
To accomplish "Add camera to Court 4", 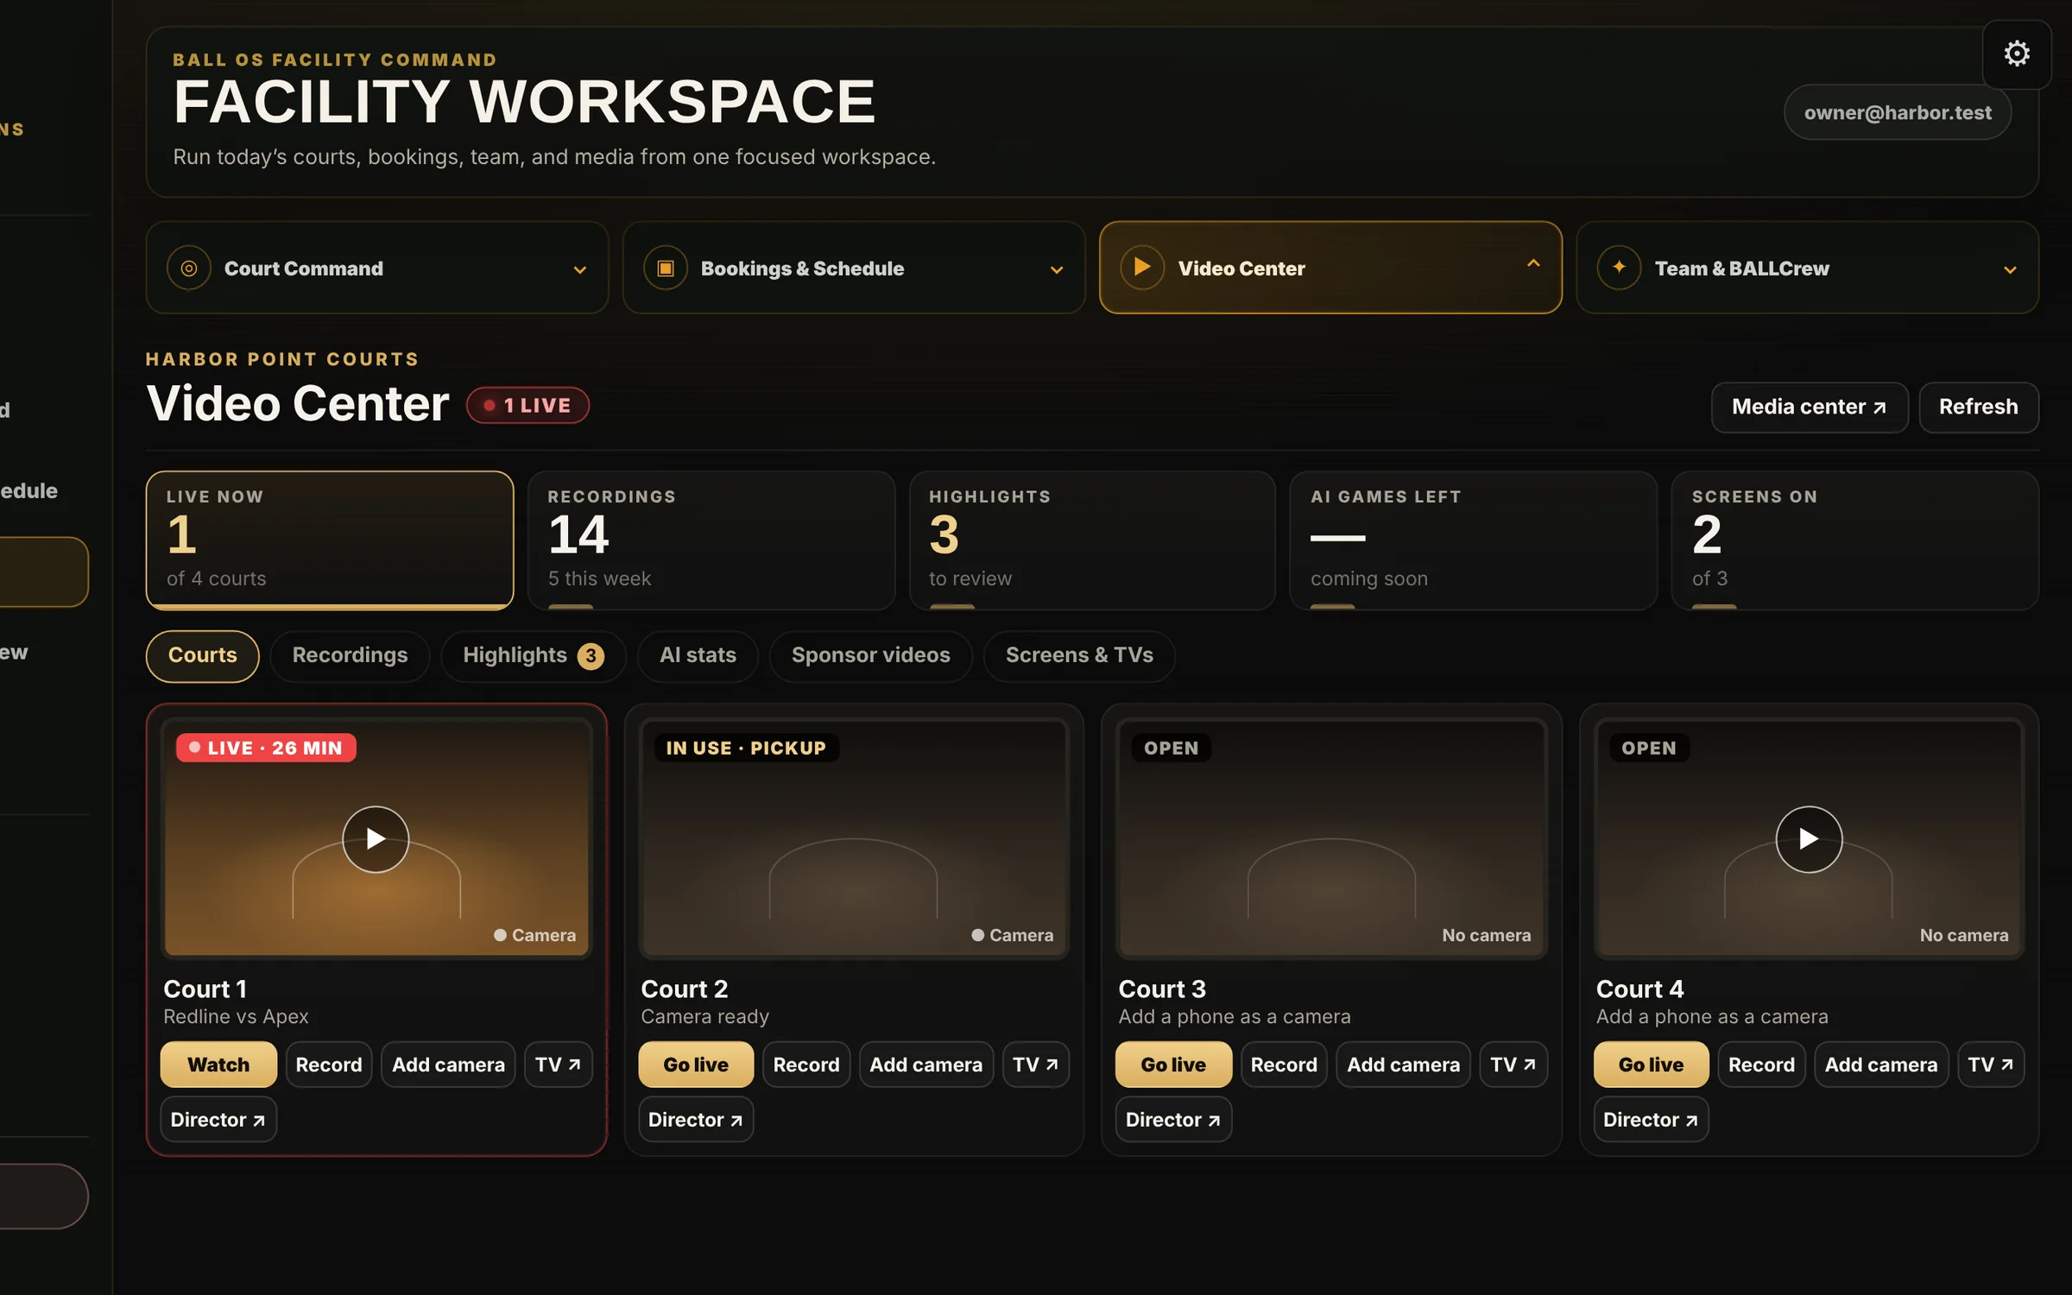I will coord(1881,1064).
